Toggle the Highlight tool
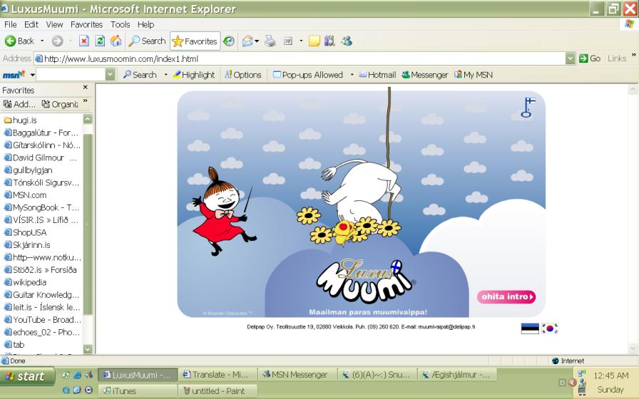 pos(194,75)
